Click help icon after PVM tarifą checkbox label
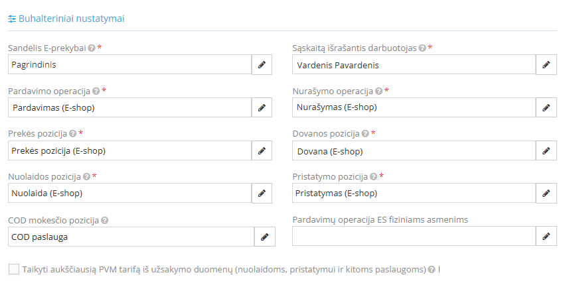The width and height of the screenshot is (565, 285). tap(432, 270)
